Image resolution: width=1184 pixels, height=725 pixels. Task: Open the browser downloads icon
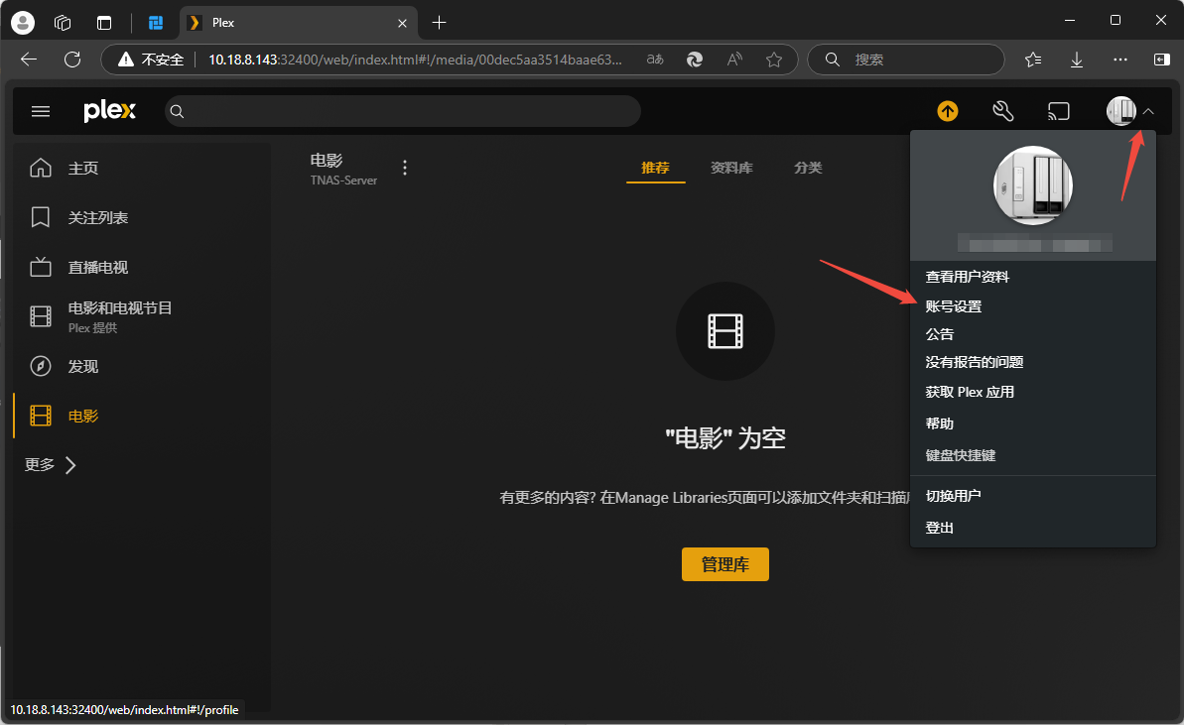(x=1077, y=60)
